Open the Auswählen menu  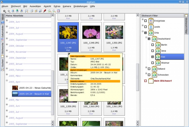[35, 6]
